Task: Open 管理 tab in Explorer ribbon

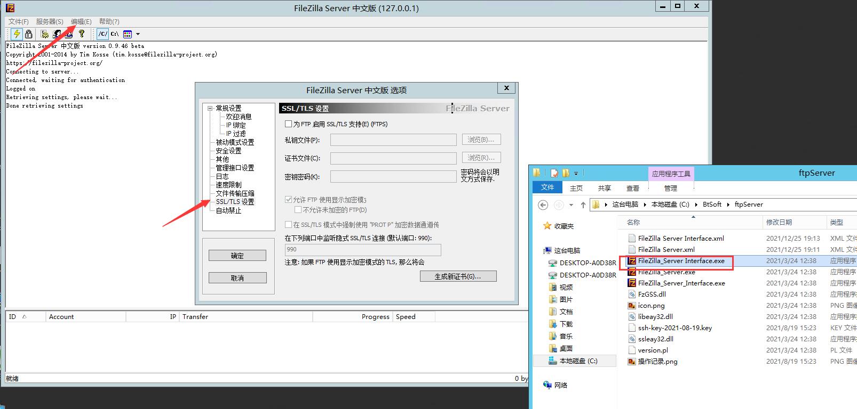Action: pos(671,188)
